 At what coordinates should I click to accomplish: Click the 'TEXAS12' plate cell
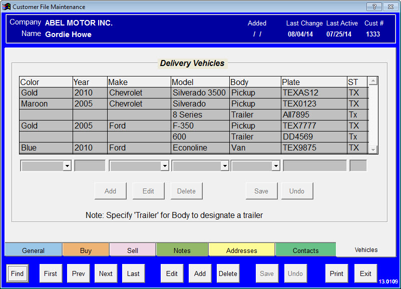tap(314, 93)
